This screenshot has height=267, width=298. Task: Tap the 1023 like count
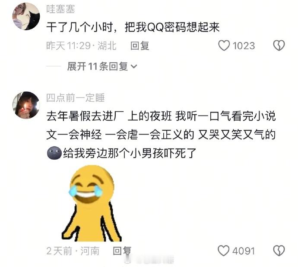[x=244, y=46]
